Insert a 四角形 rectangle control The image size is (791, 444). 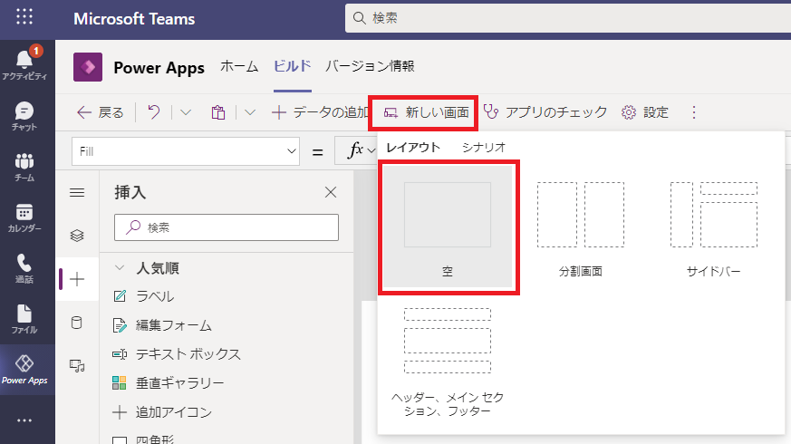(x=143, y=439)
